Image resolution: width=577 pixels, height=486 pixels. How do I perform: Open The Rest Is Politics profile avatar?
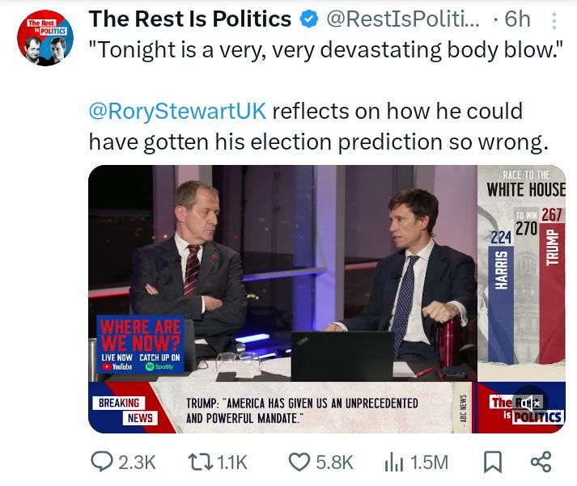pyautogui.click(x=45, y=37)
